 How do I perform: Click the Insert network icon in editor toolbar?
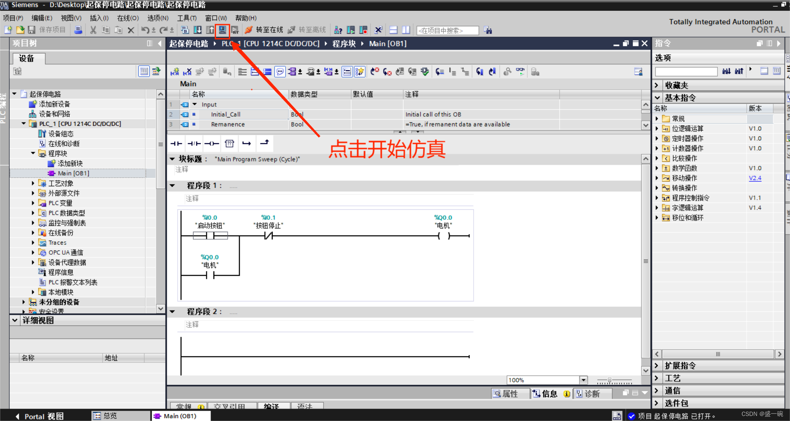175,72
